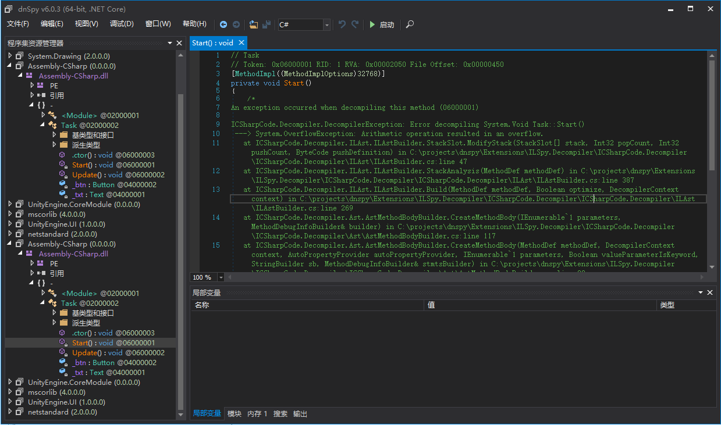This screenshot has width=721, height=425.
Task: Click the 类型 column header
Action: point(686,305)
